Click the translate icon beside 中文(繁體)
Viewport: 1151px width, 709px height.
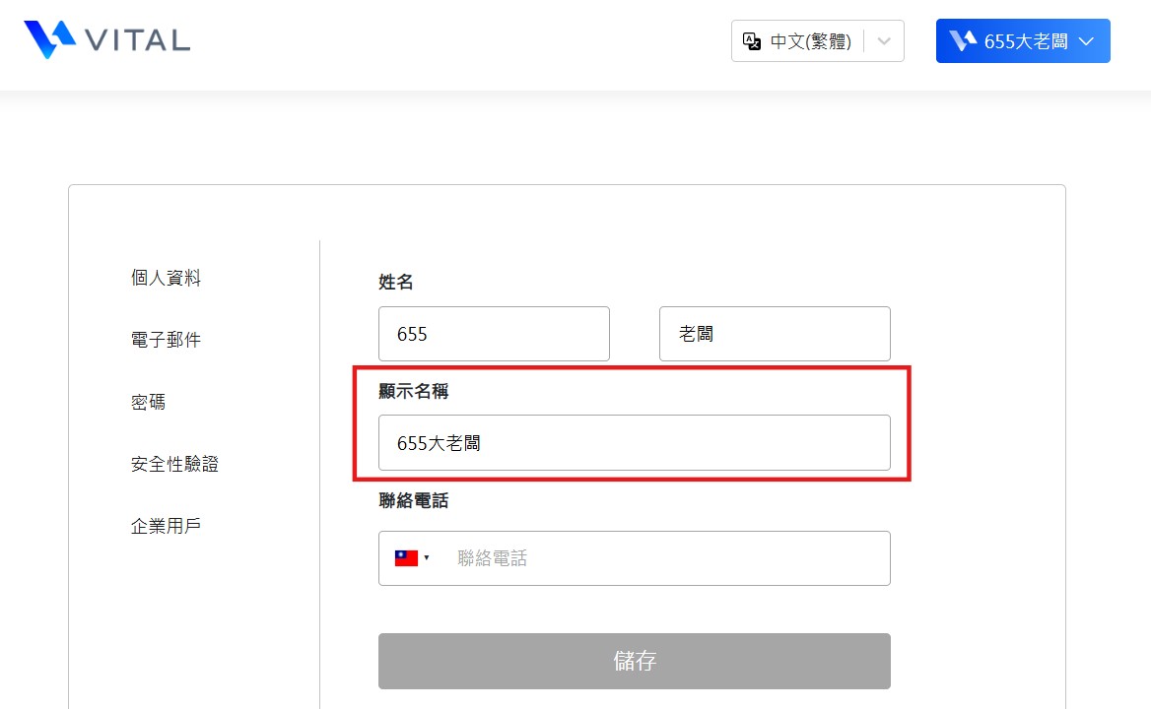click(752, 41)
